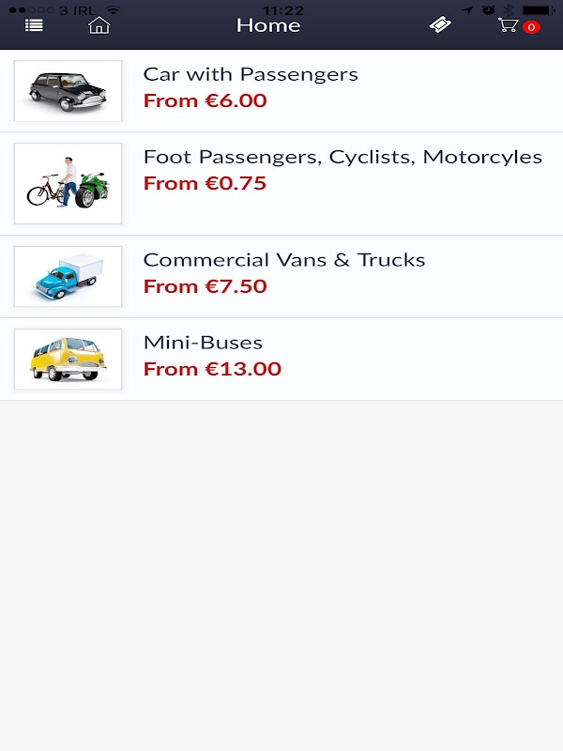
Task: Tap the home house icon
Action: pyautogui.click(x=99, y=25)
